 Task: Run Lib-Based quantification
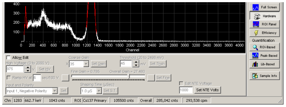264,64
